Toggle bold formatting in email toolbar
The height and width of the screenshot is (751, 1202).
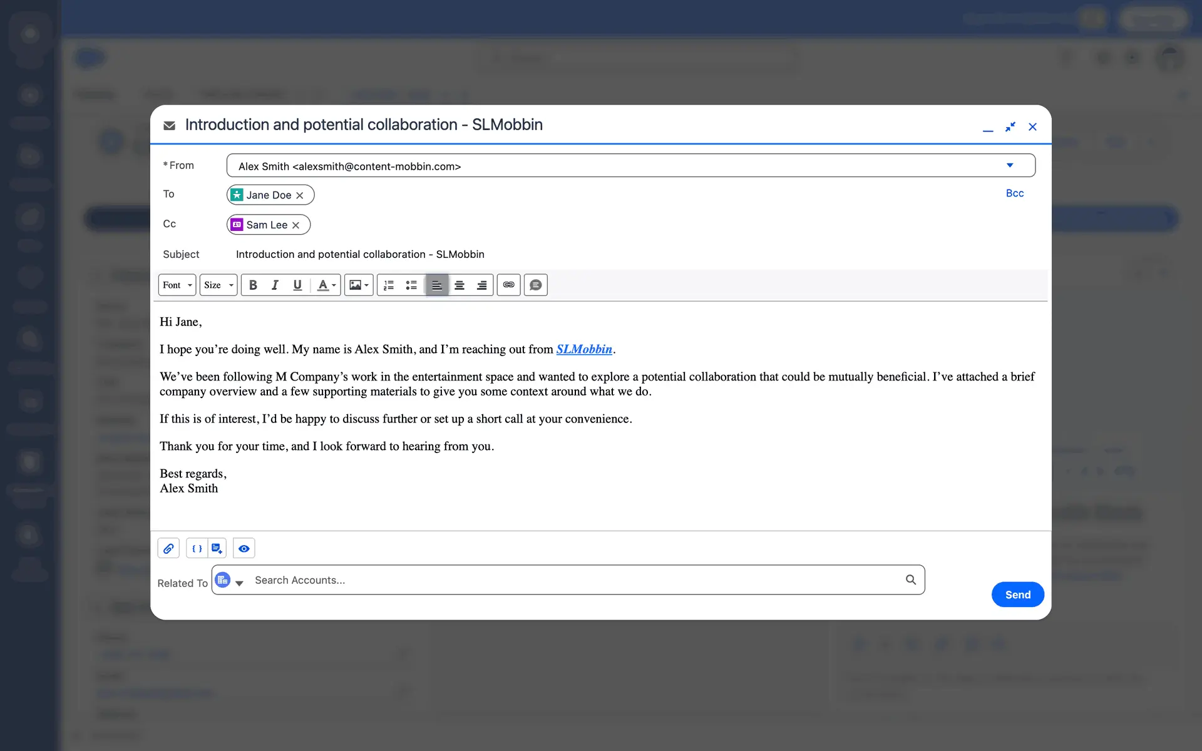tap(253, 285)
